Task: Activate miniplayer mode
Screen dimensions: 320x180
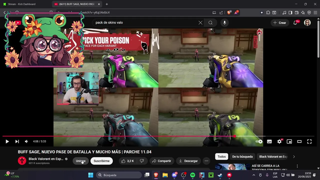Action: tap(289, 141)
